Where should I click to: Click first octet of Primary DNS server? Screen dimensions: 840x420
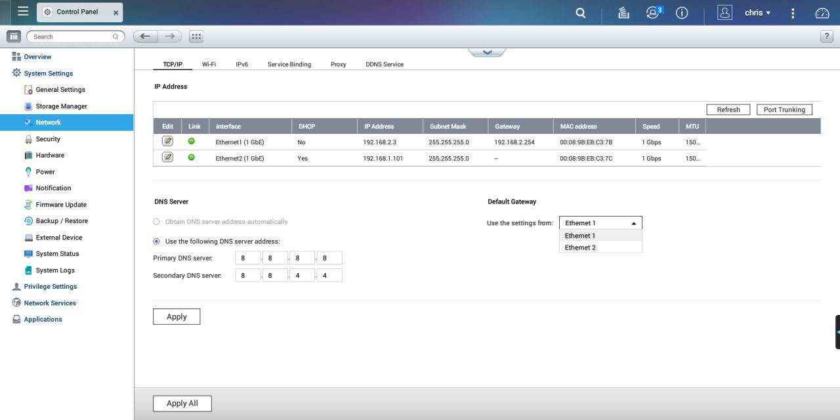coord(247,258)
